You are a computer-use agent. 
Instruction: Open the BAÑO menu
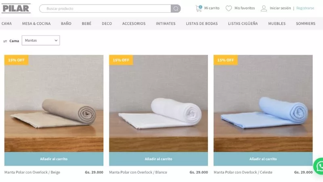coord(66,24)
